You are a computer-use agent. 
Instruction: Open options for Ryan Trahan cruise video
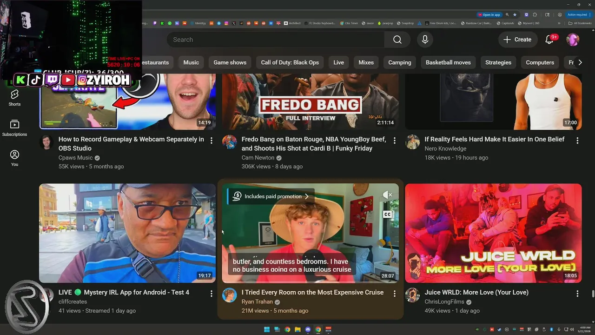pos(394,294)
